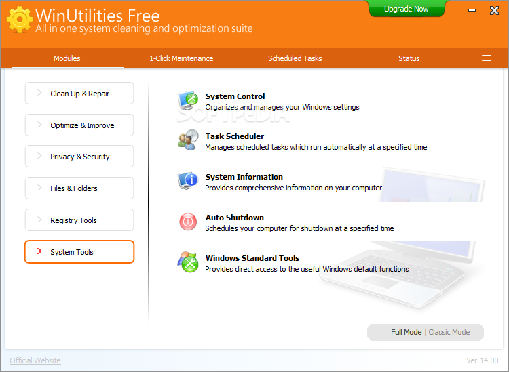Click the Files & Folders chevron
Screen dimensions: 509x372
(x=39, y=187)
